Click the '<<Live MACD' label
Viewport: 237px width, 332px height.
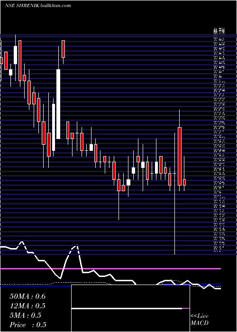point(200,320)
